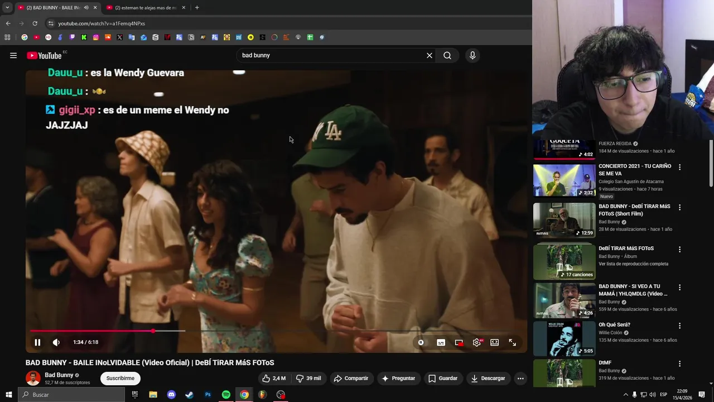Download the video with Descargar

(488, 378)
